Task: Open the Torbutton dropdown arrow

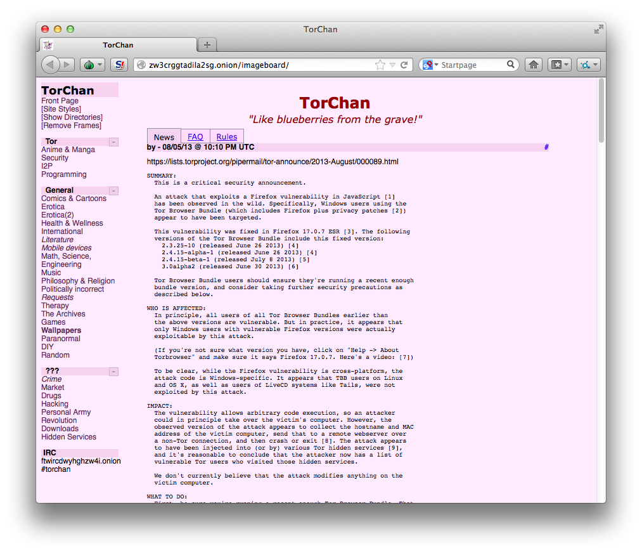Action: tap(100, 65)
